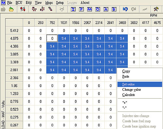This screenshot has height=129, width=163.
Task: Open the tools hammer and wrench icon
Action: coord(156,9)
